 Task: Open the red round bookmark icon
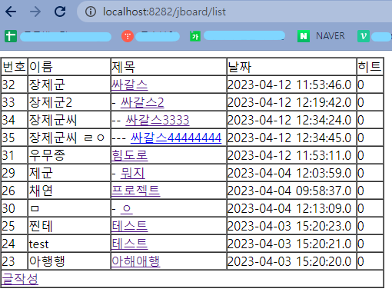coord(128,36)
